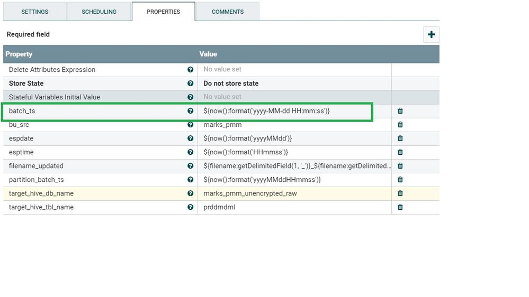Show help icon for batch_ts
This screenshot has width=529, height=297.
coord(190,111)
